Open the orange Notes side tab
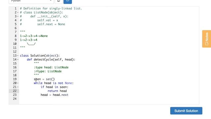211x119 pixels. 207,39
